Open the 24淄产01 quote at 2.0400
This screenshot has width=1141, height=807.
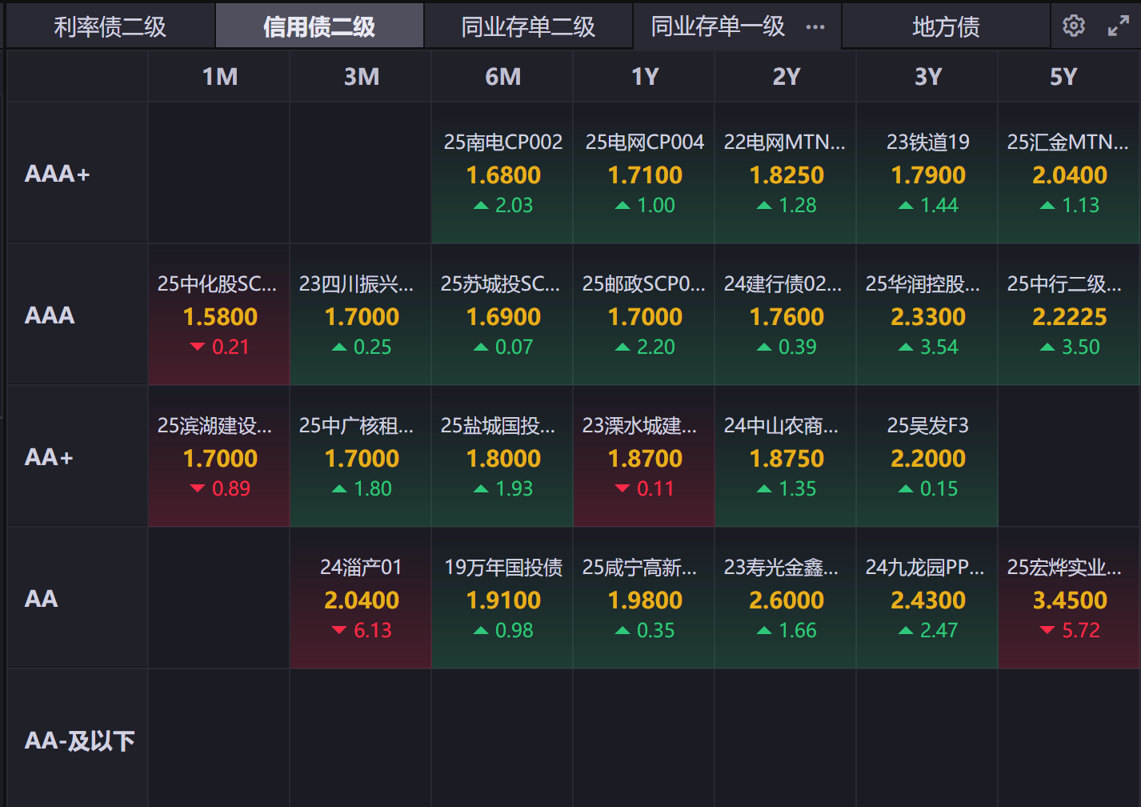[x=361, y=599]
